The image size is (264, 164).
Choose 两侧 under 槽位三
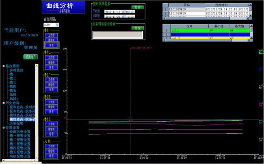(51, 90)
